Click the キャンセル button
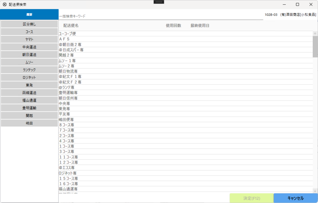Image resolution: width=318 pixels, height=203 pixels. (x=296, y=198)
